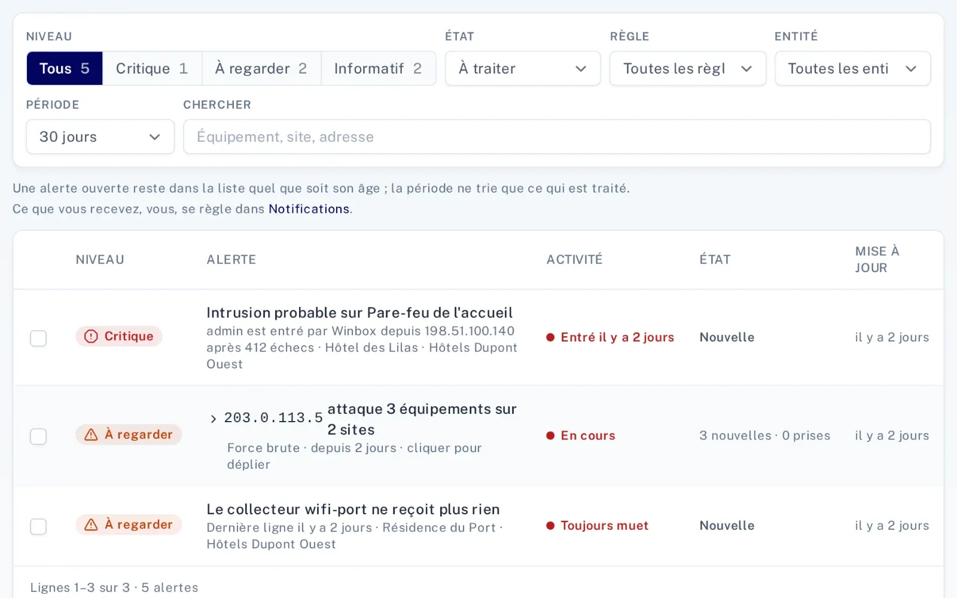Screen dimensions: 957x598
Task: Focus the Équipement, site, adresse search field
Action: tap(557, 137)
